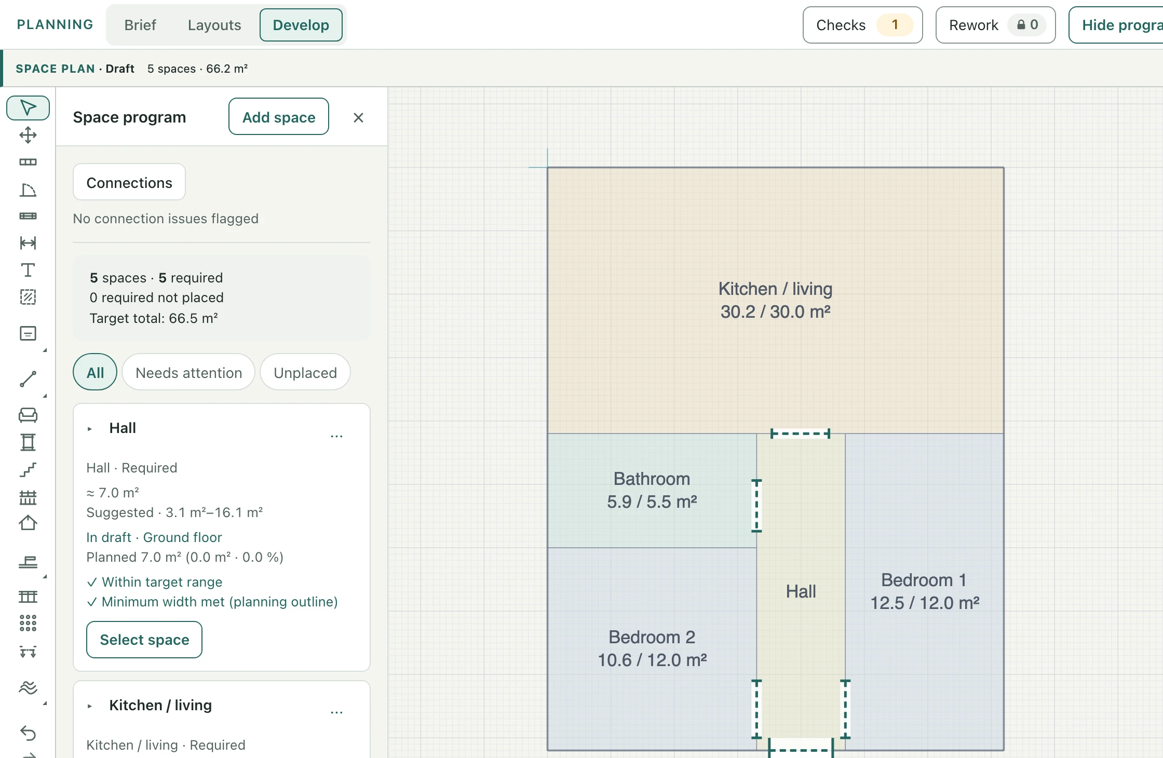Screen dimensions: 1163x758
Task: Click the undo arrow icon
Action: 28,733
